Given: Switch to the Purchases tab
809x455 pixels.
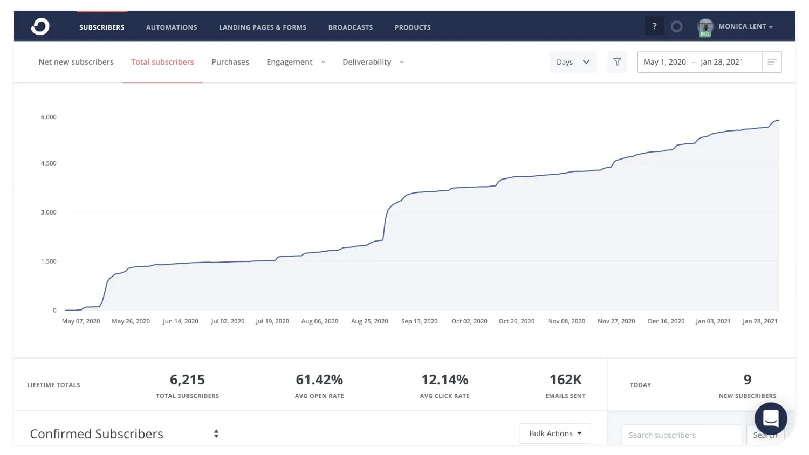Looking at the screenshot, I should click(x=230, y=61).
